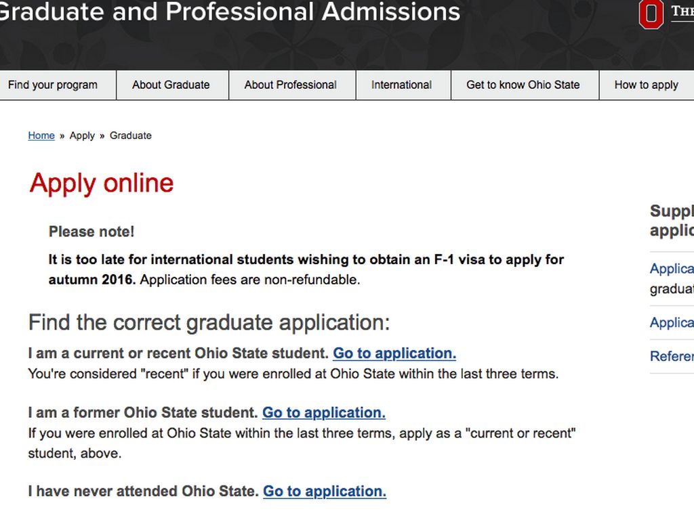Go to the International nav section

click(401, 85)
